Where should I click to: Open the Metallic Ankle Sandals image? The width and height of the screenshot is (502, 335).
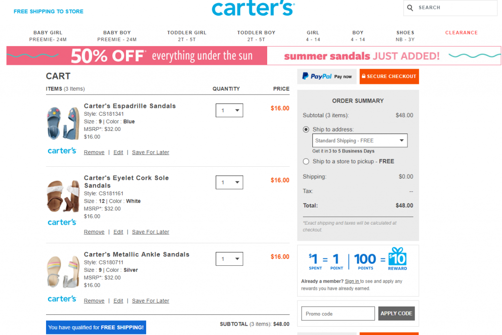tap(63, 271)
